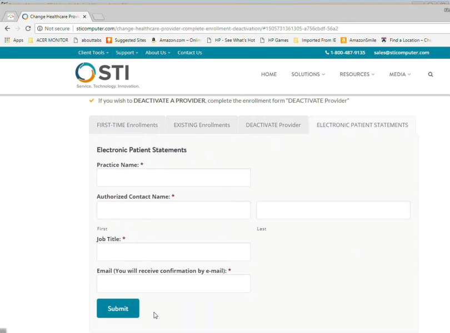
Task: Click into the Practice Name field
Action: tap(173, 178)
